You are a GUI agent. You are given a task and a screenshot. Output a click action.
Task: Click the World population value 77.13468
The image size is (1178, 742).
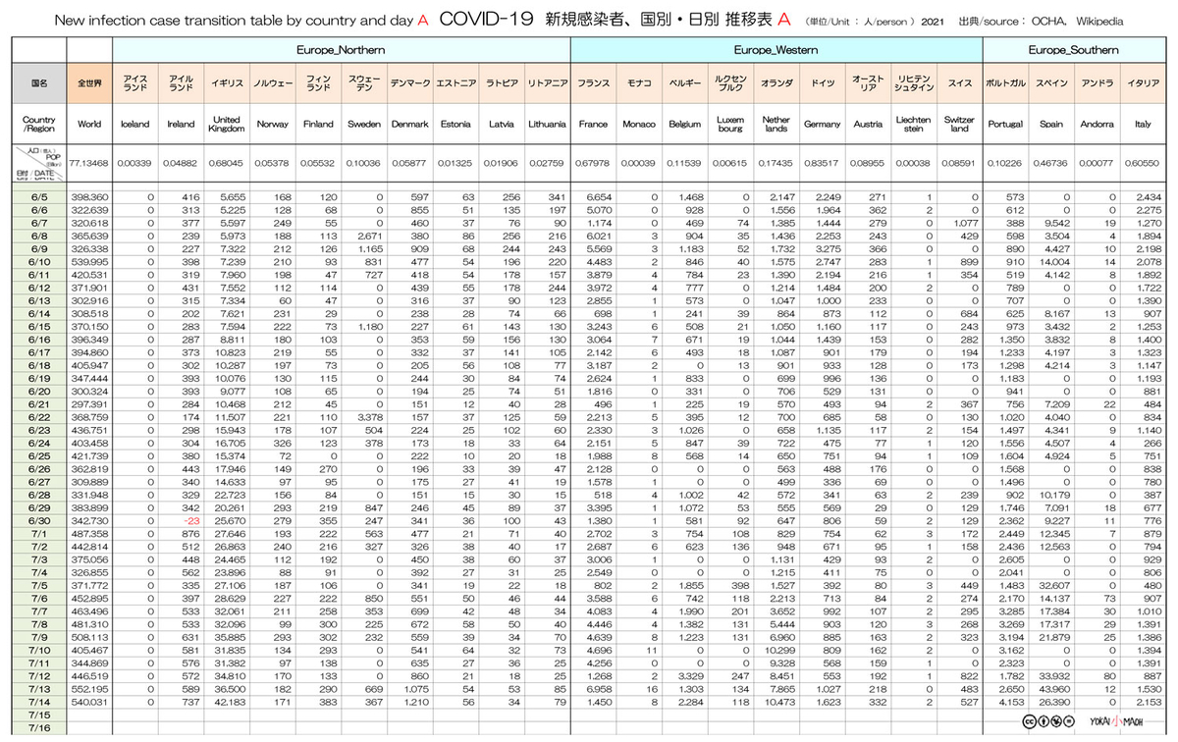coord(89,164)
